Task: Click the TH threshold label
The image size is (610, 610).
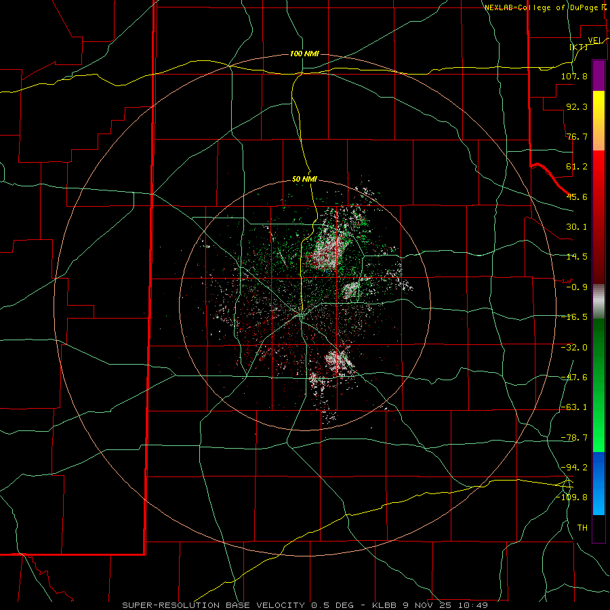Action: (x=582, y=528)
